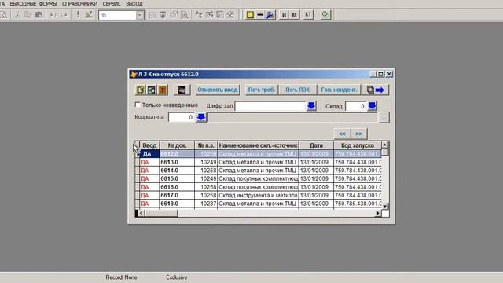Click the cut scissors toolbar icon
503x283 pixels.
pyautogui.click(x=17, y=15)
